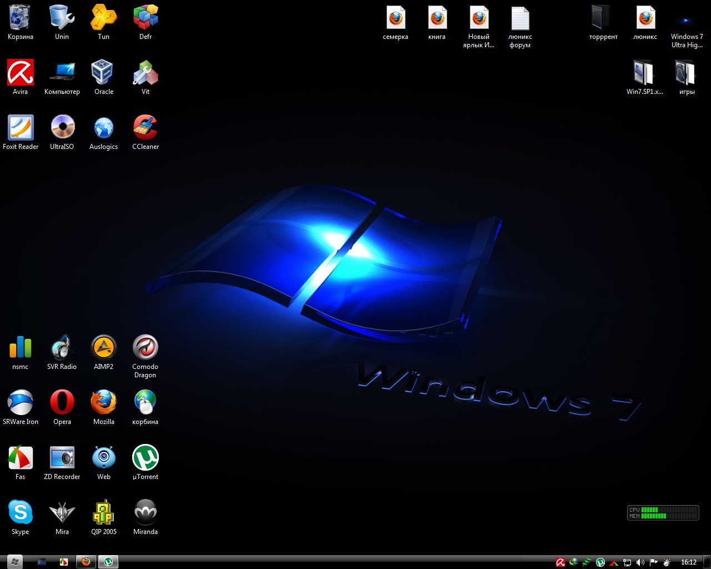Image resolution: width=711 pixels, height=569 pixels.
Task: Select the Mira desktop shortcut
Action: (x=62, y=517)
